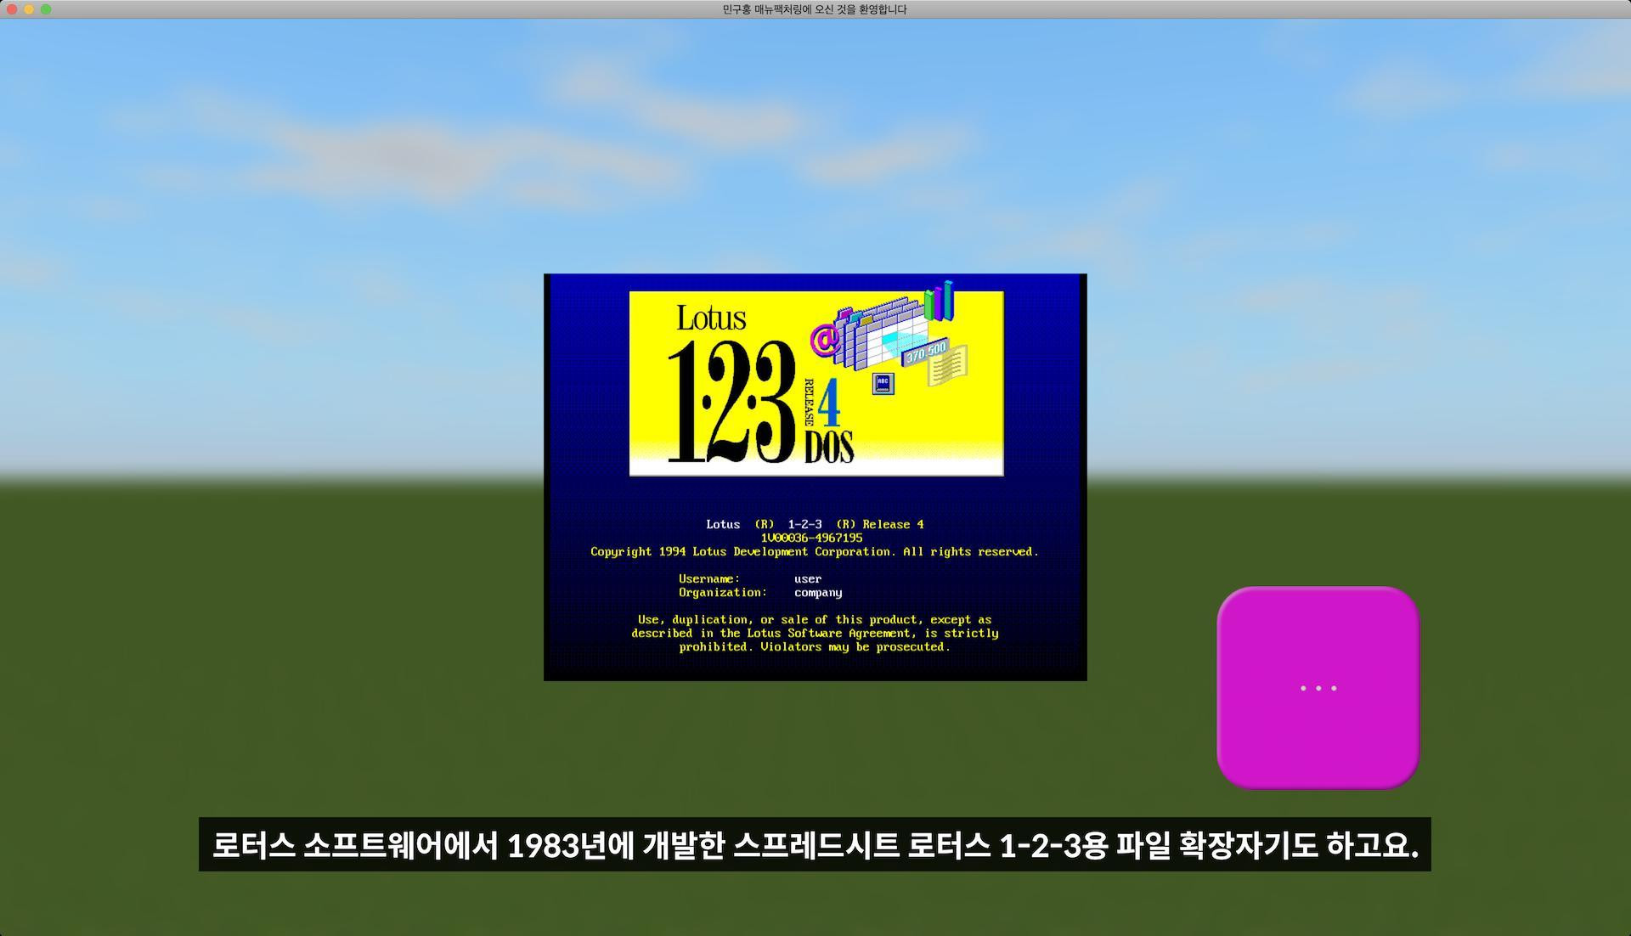Close the window with the red button
The width and height of the screenshot is (1631, 936).
click(12, 9)
